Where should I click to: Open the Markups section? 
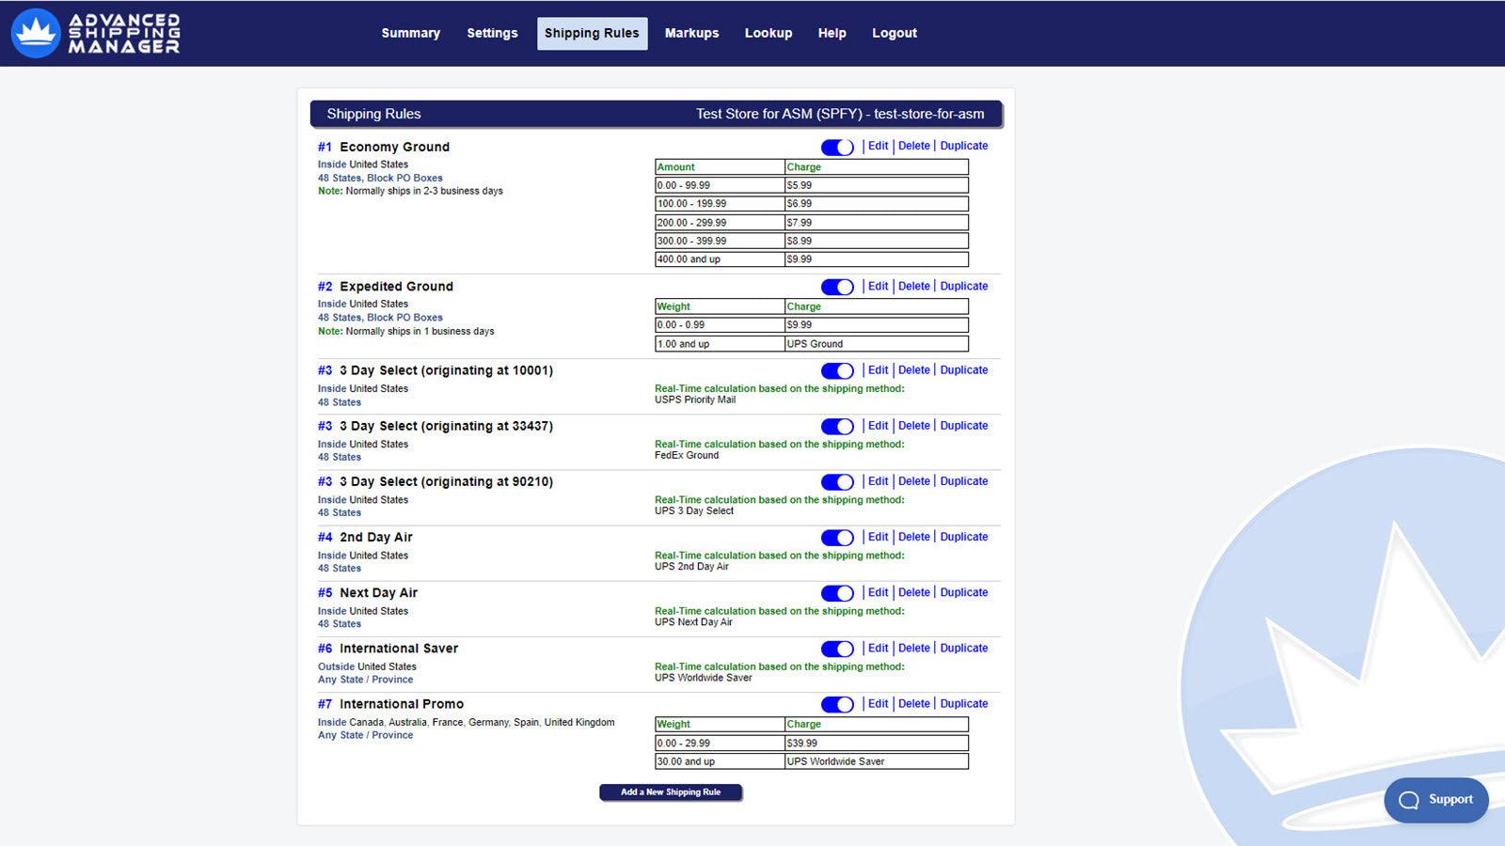click(x=691, y=33)
